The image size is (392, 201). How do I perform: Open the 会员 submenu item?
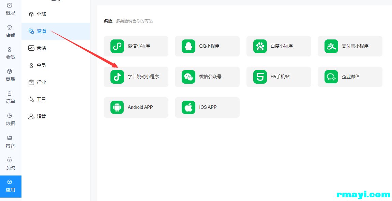click(x=56, y=65)
